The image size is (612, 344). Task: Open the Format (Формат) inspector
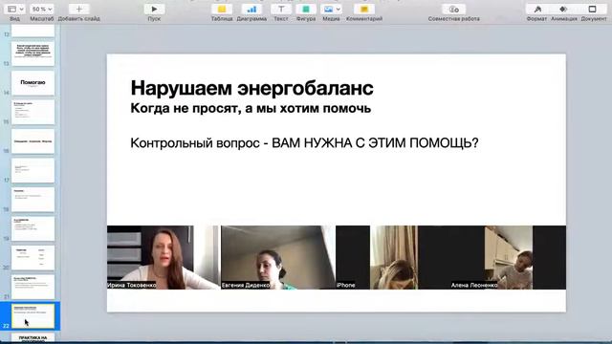click(x=537, y=9)
